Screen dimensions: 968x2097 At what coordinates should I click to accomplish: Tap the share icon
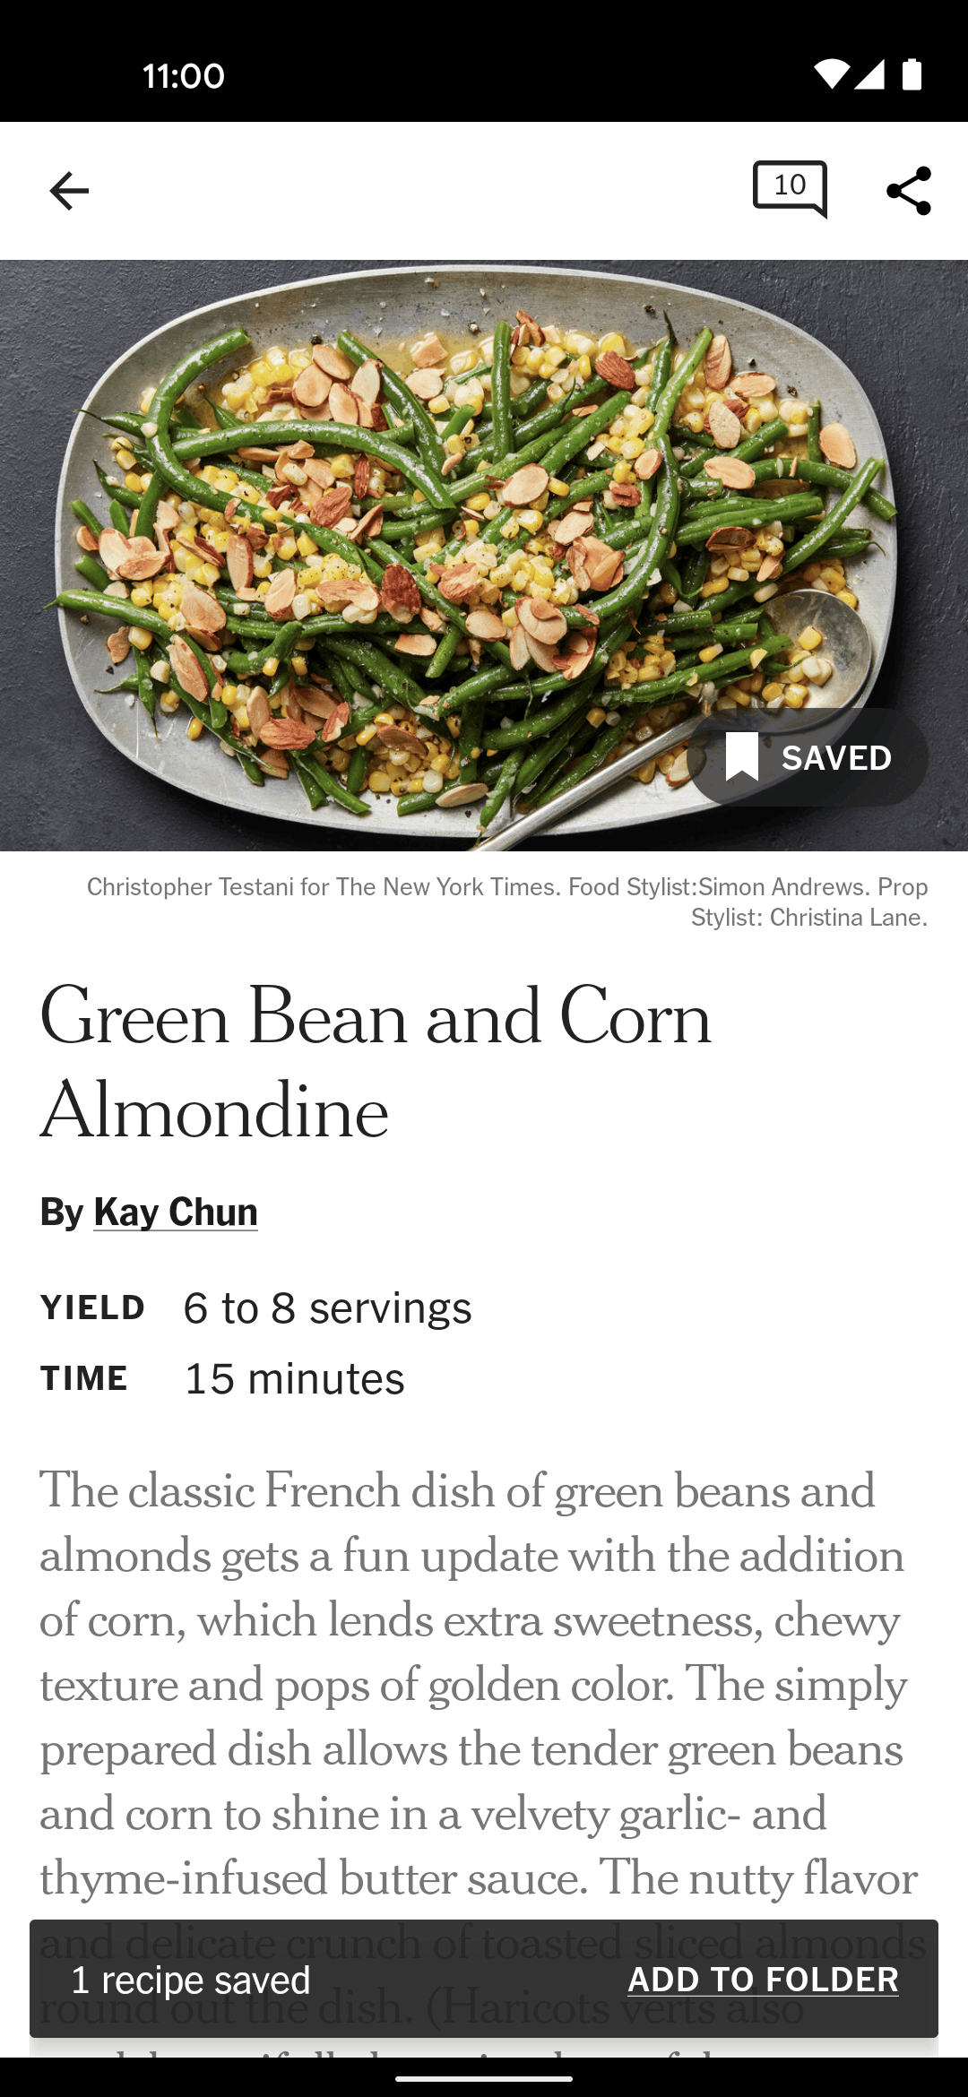(909, 191)
